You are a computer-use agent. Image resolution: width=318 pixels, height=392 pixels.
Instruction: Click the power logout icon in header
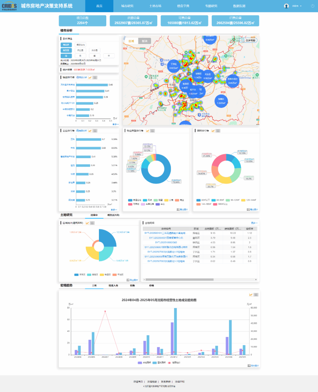click(x=312, y=6)
